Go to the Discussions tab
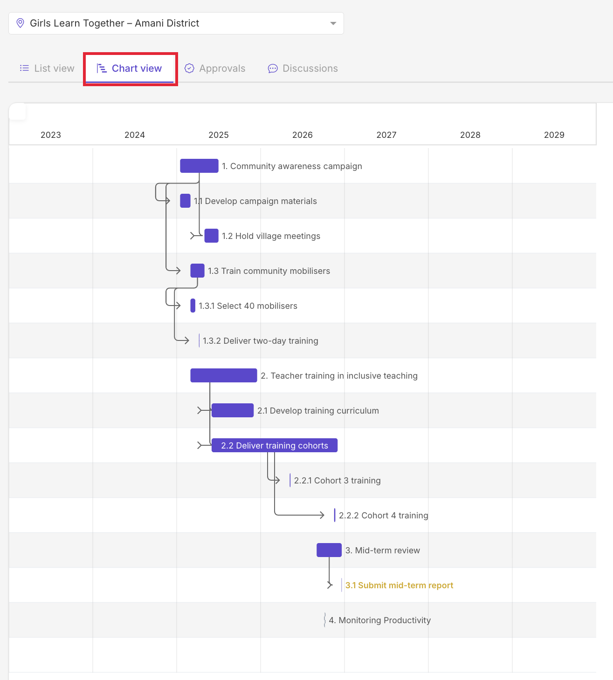The image size is (613, 680). coord(303,68)
